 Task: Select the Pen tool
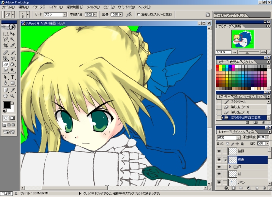6,83
